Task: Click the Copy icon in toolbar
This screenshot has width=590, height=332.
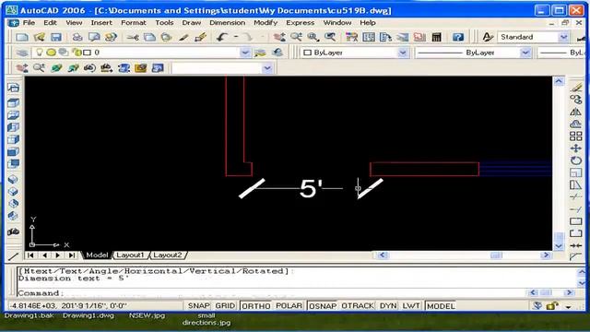Action: pyautogui.click(x=149, y=37)
